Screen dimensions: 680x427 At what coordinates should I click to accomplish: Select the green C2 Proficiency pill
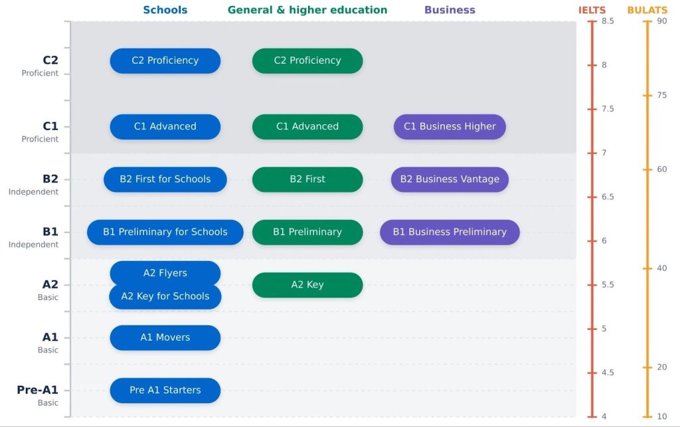point(307,60)
